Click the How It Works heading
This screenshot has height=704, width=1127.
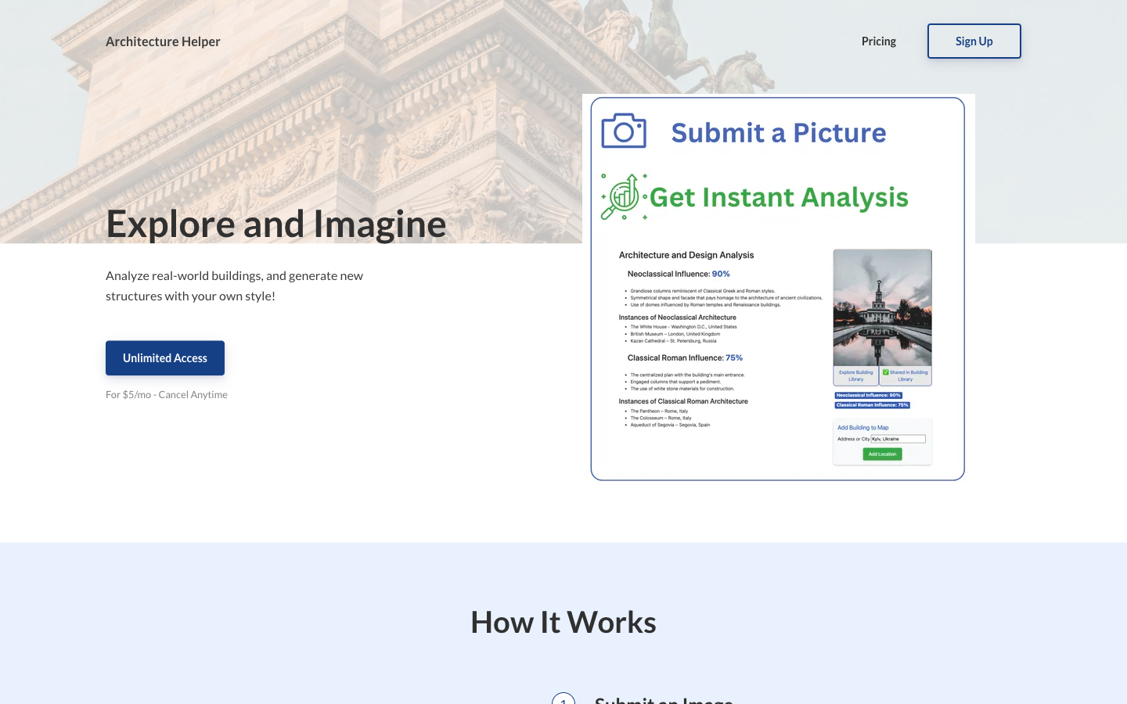pyautogui.click(x=563, y=622)
